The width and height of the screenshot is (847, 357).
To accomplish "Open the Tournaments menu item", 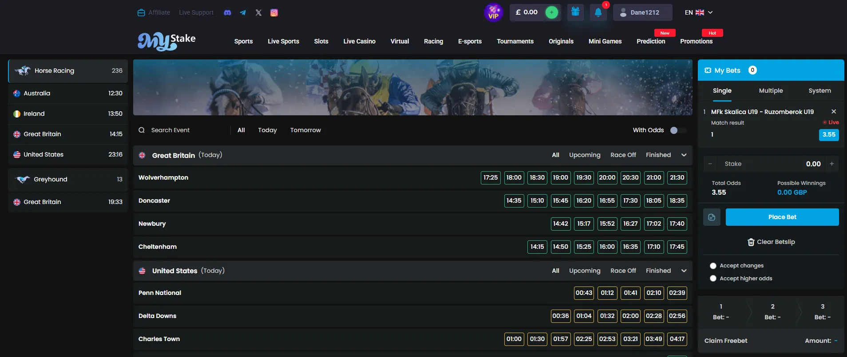I will pos(515,41).
